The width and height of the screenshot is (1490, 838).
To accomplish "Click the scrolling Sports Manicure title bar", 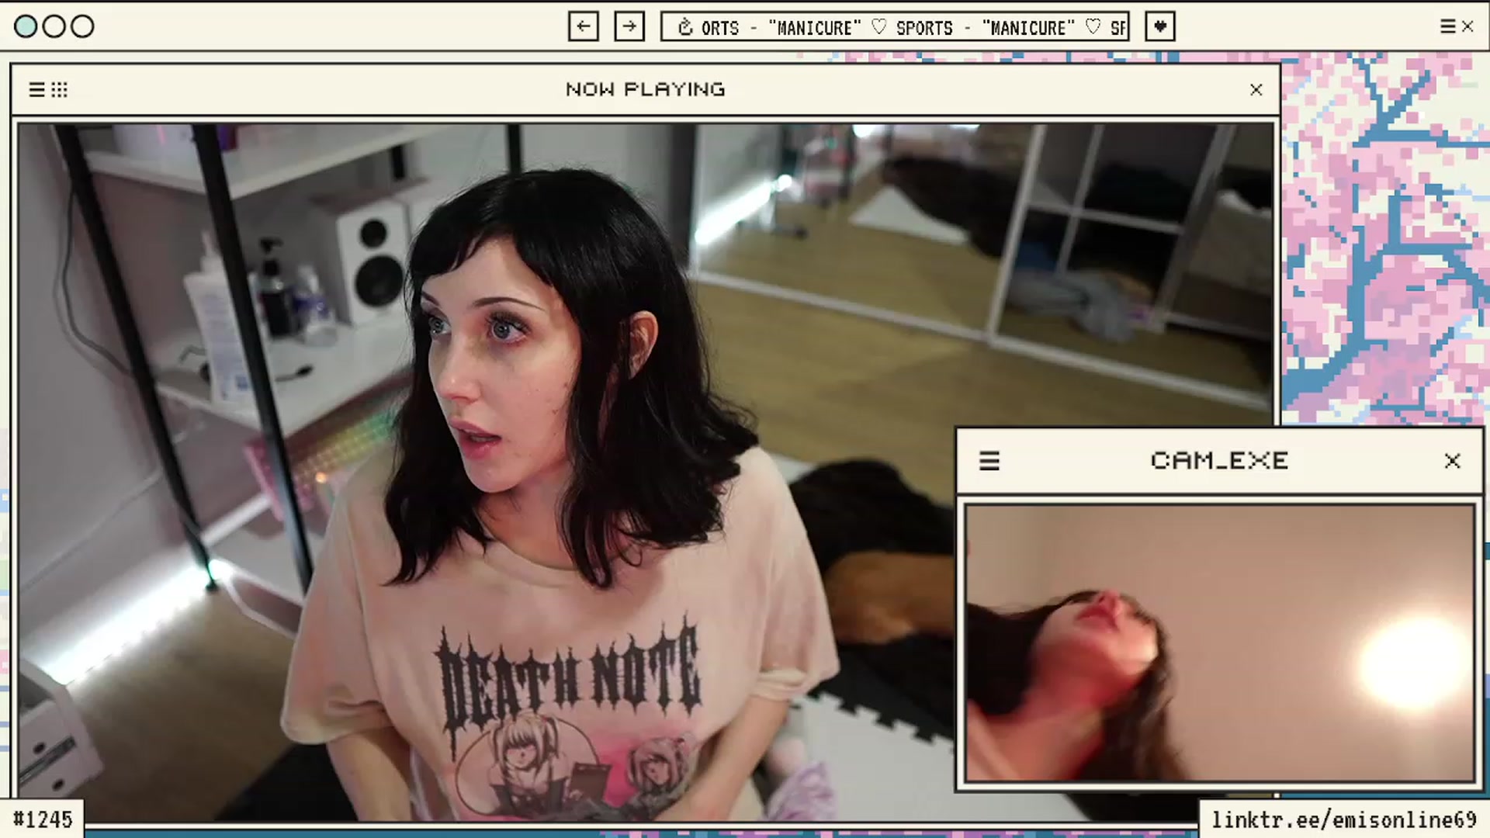I will point(895,26).
